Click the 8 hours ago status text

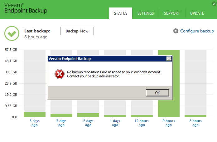point(36,37)
